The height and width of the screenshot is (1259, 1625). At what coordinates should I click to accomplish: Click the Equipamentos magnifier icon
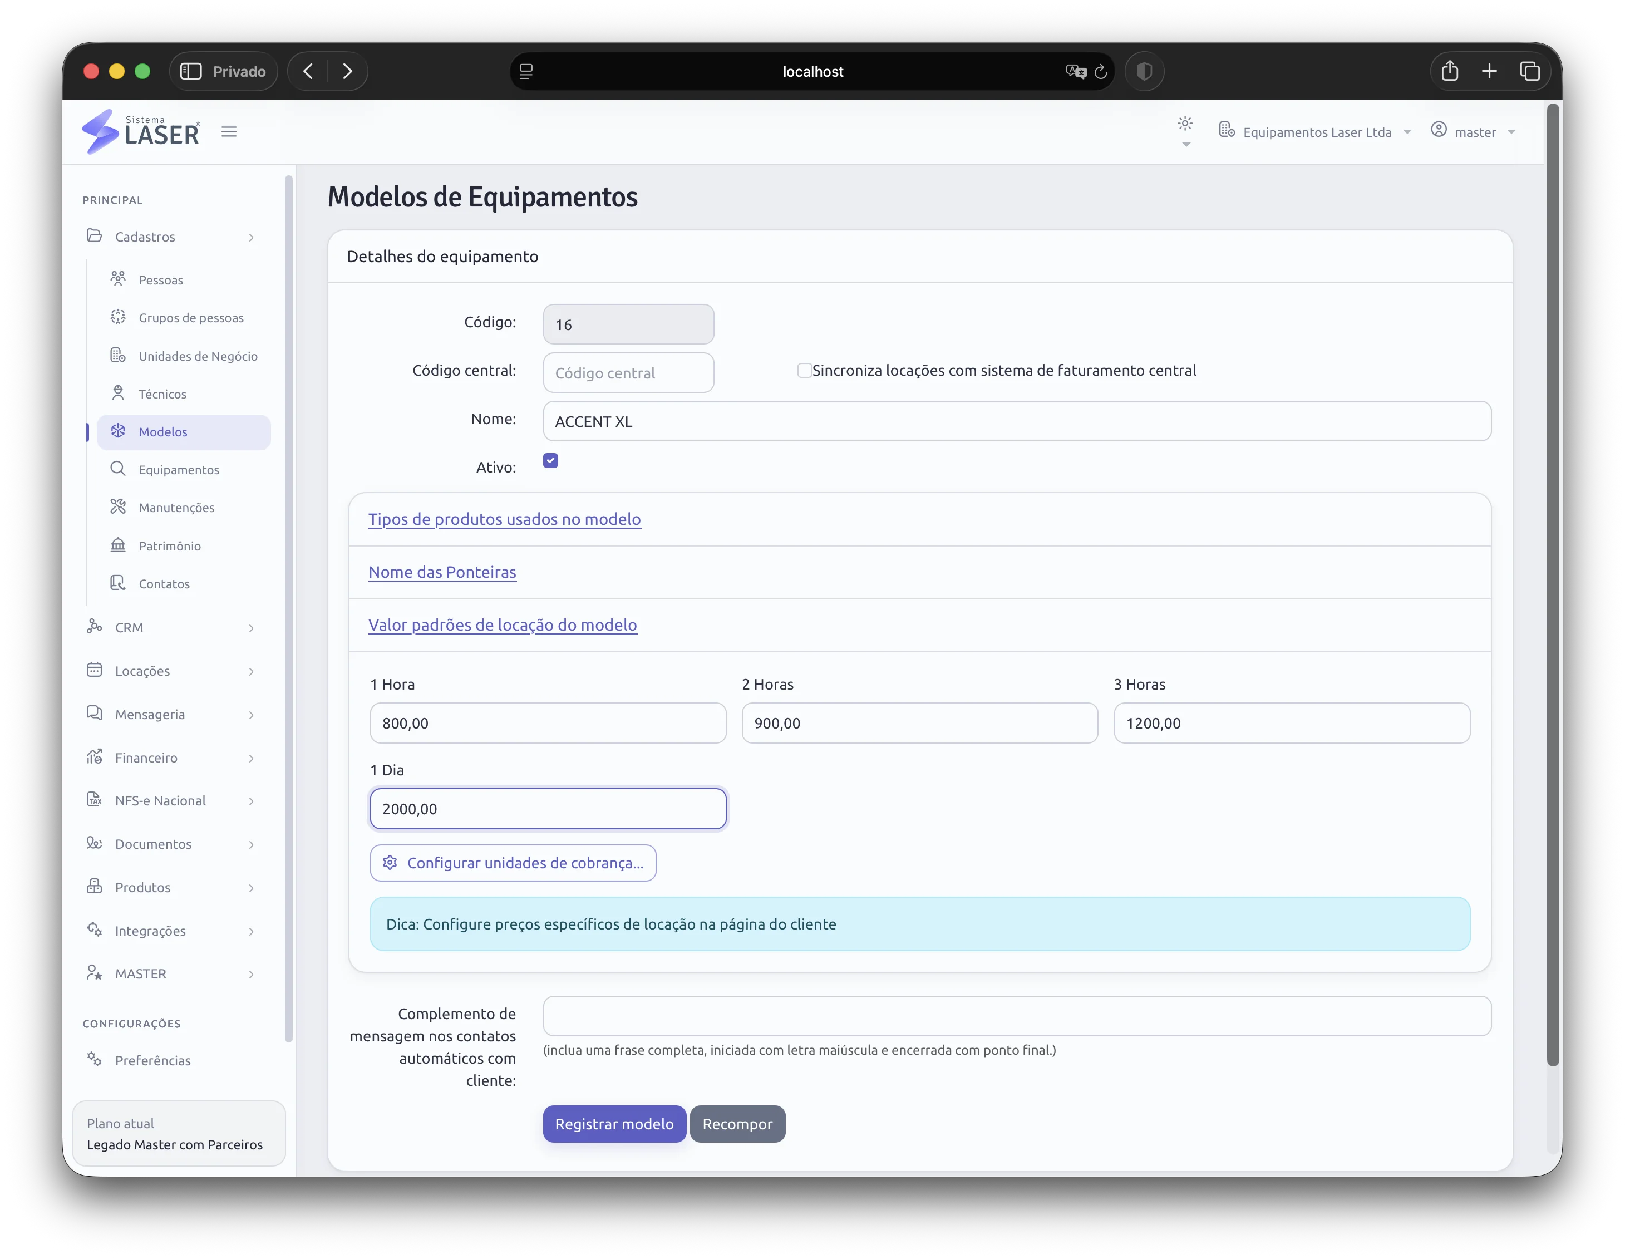tap(117, 469)
